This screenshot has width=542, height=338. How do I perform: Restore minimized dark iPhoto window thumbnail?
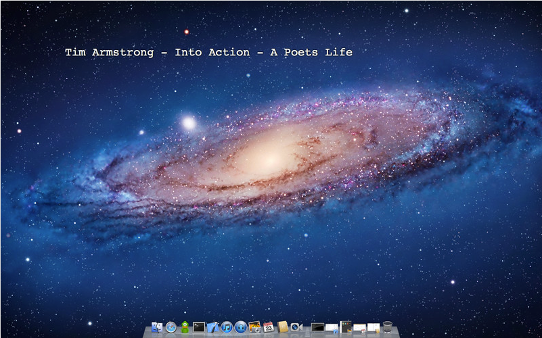pyautogui.click(x=346, y=327)
